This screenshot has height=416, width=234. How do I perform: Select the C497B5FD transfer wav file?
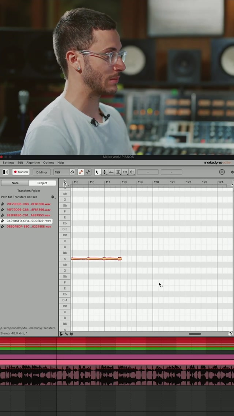click(x=28, y=221)
